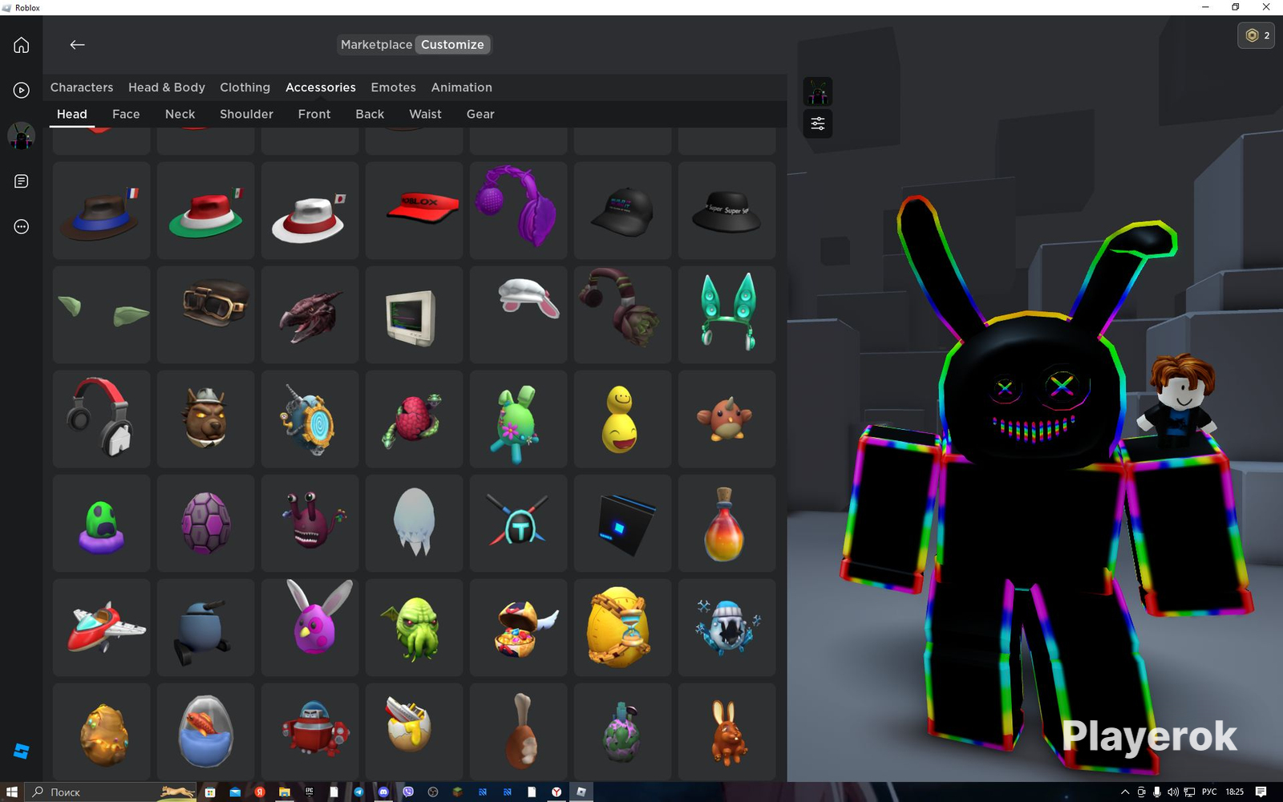The width and height of the screenshot is (1283, 802).
Task: Equip the red Roblox visor
Action: point(415,210)
